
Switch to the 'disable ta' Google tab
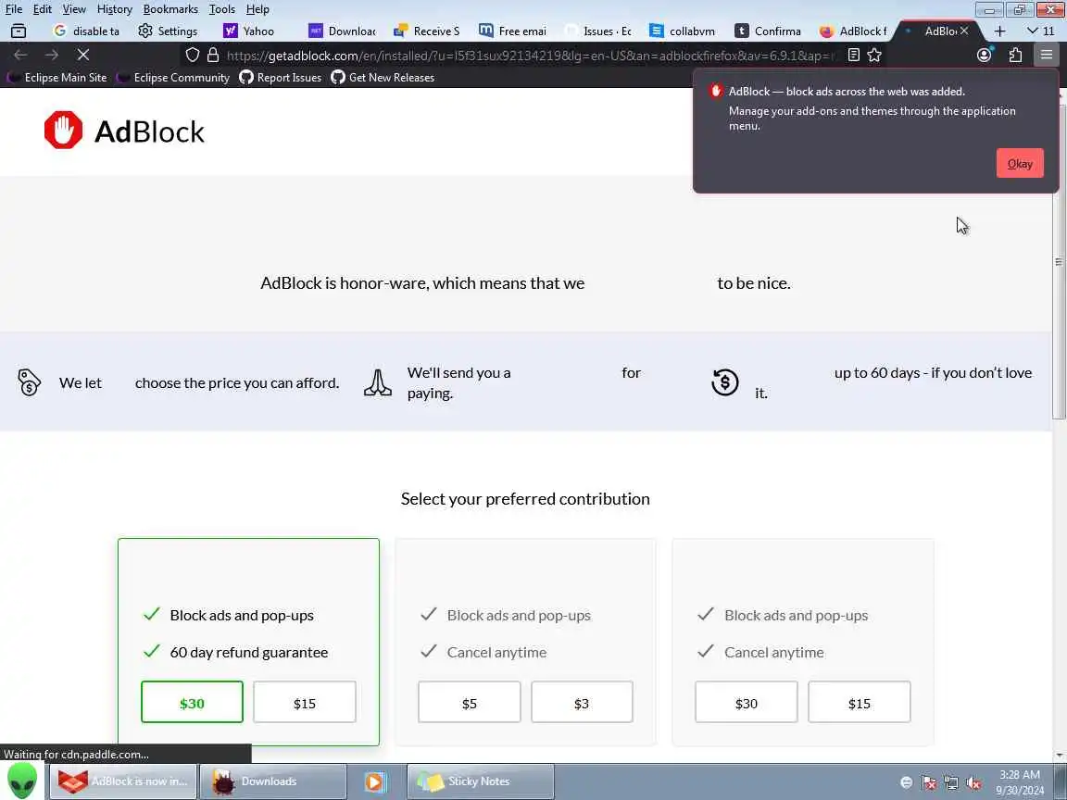(87, 31)
